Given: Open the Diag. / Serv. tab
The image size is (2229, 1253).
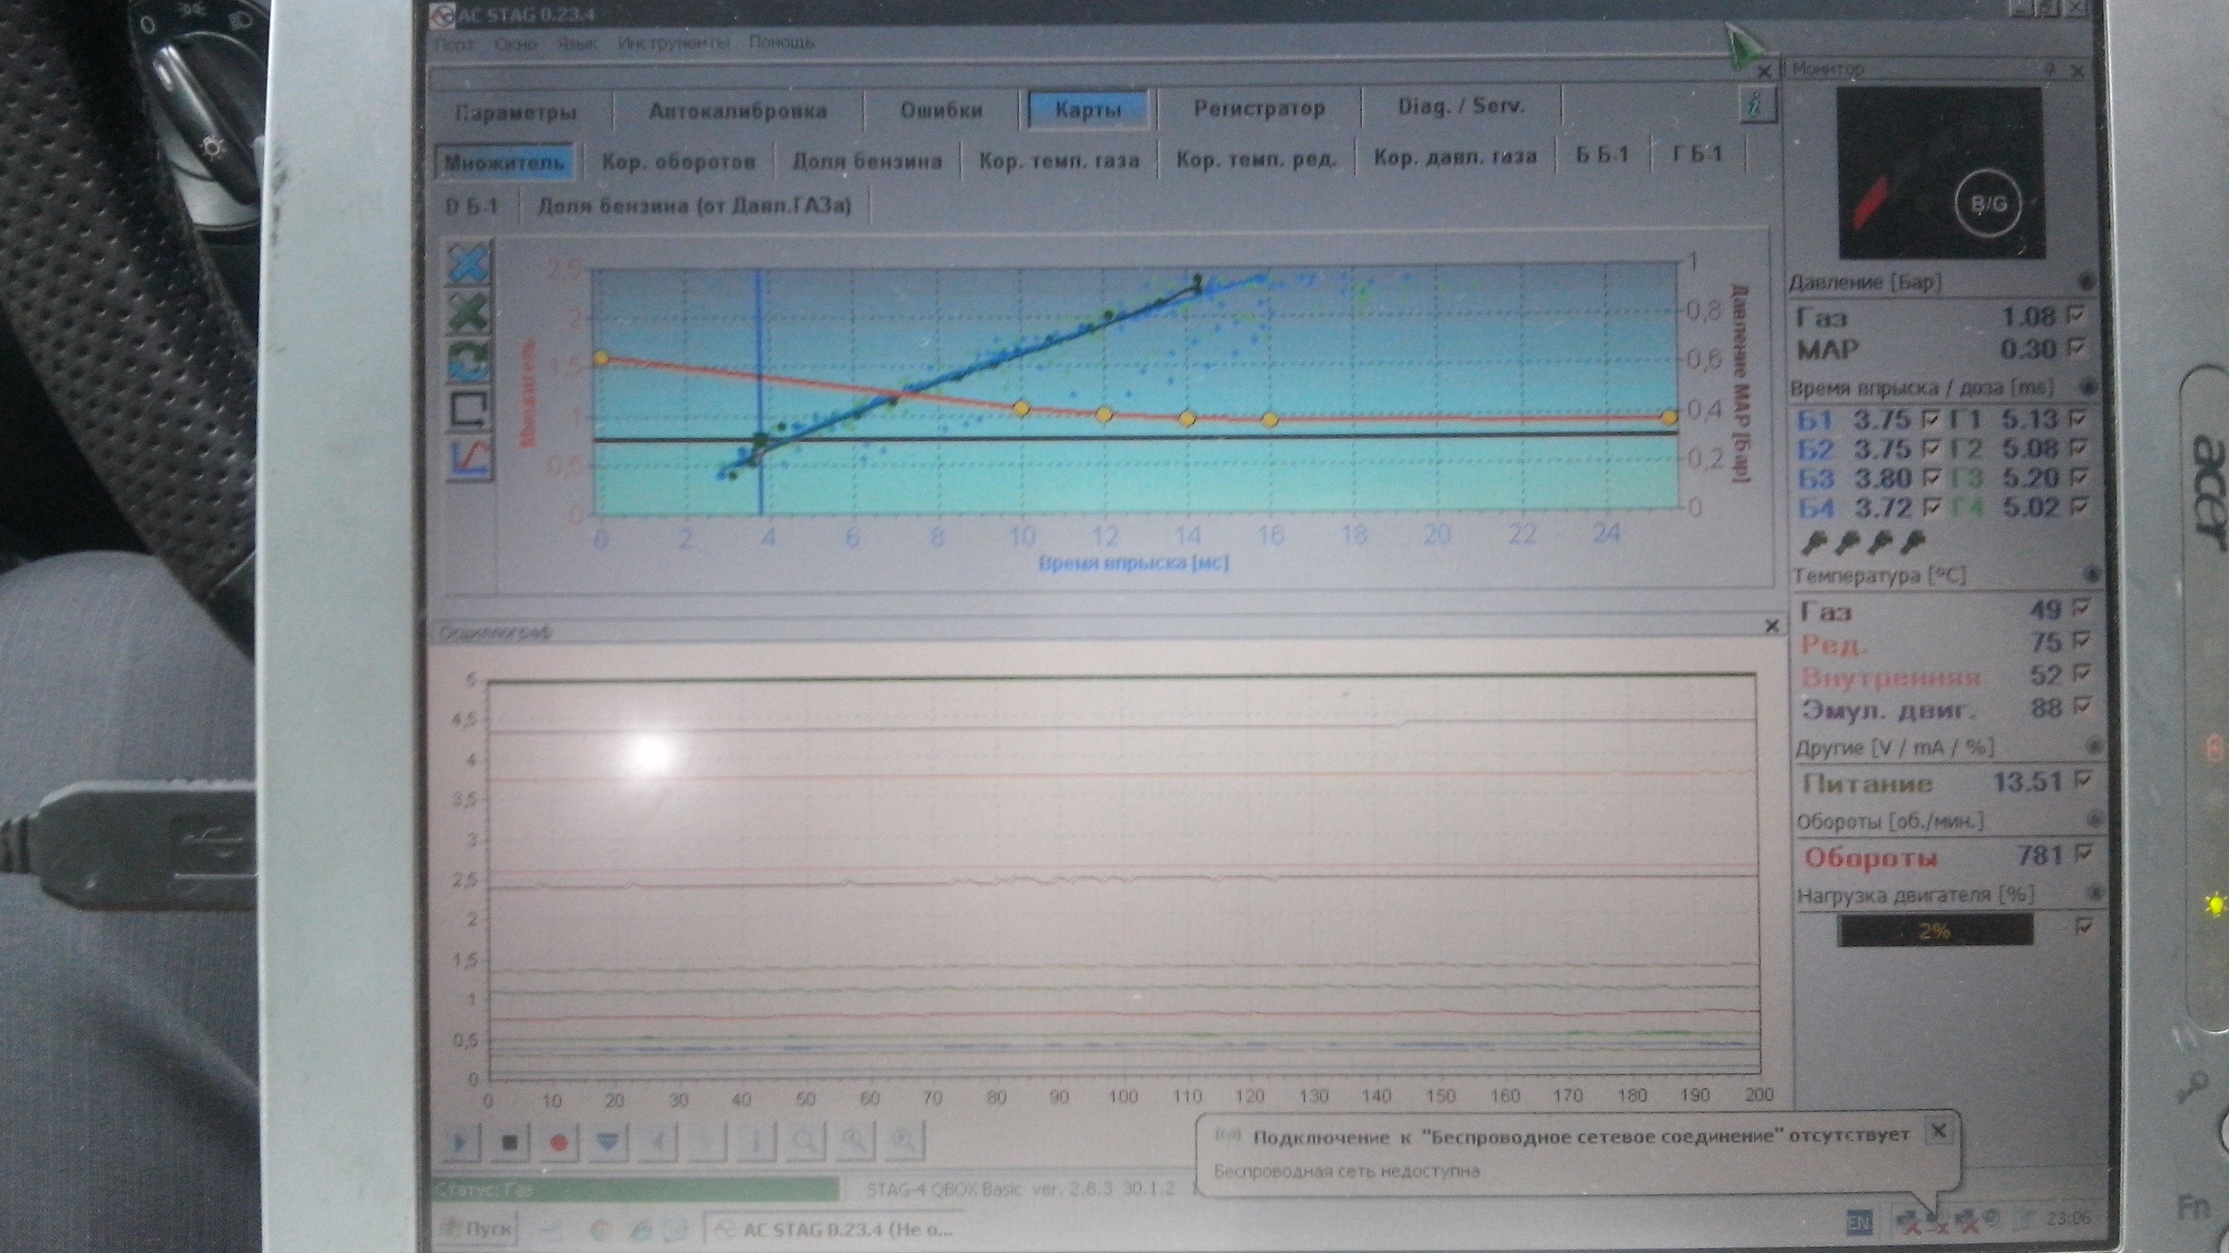Looking at the screenshot, I should [x=1461, y=106].
